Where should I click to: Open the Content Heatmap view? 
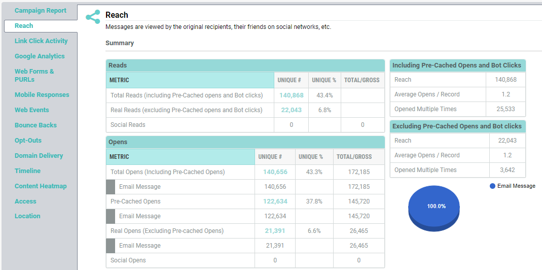pyautogui.click(x=41, y=186)
